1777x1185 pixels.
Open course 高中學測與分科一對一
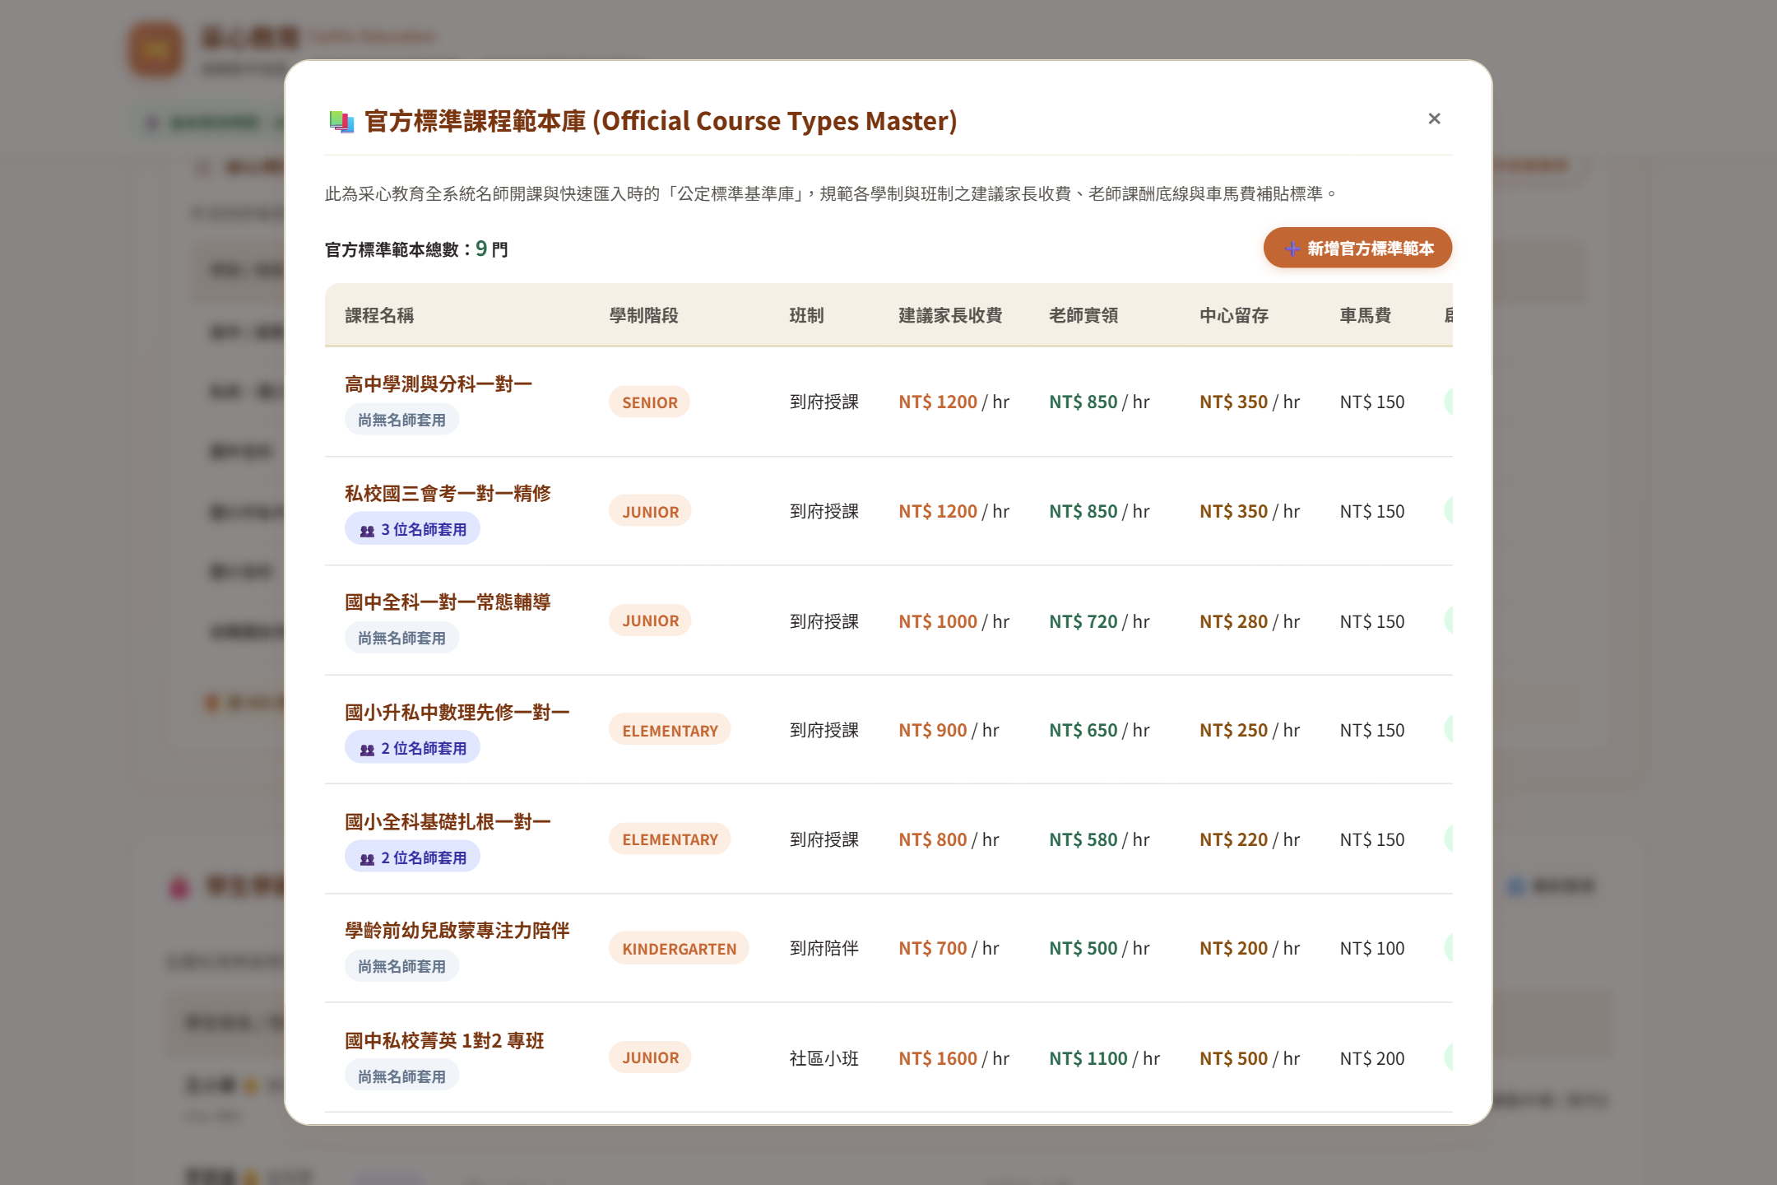point(438,384)
